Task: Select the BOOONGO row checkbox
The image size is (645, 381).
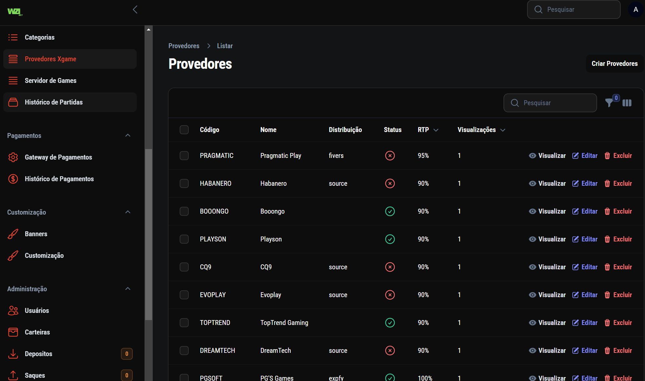Action: pos(184,211)
